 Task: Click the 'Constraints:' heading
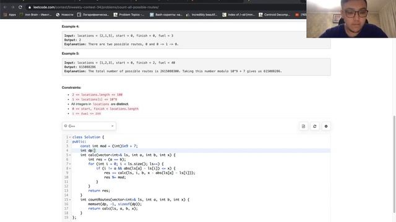coord(72,88)
